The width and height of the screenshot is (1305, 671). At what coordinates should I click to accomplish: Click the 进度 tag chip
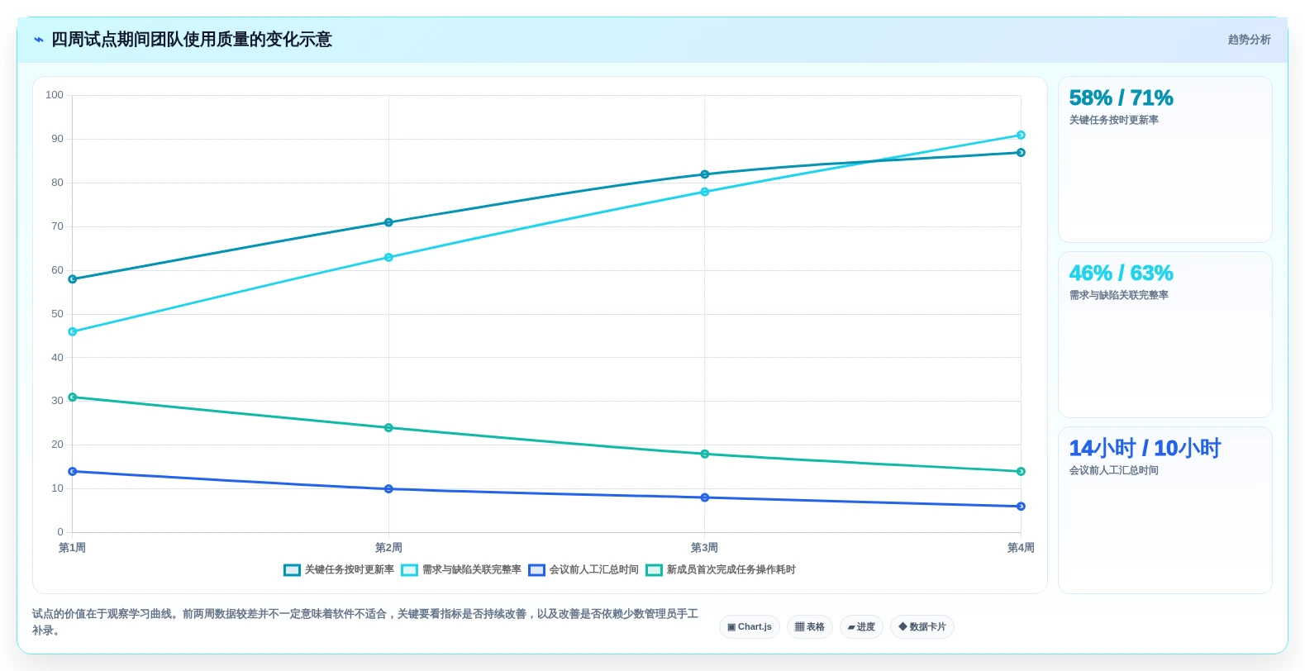coord(861,627)
